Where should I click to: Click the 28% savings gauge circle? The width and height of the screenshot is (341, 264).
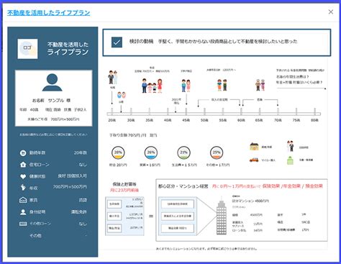[x=118, y=153]
